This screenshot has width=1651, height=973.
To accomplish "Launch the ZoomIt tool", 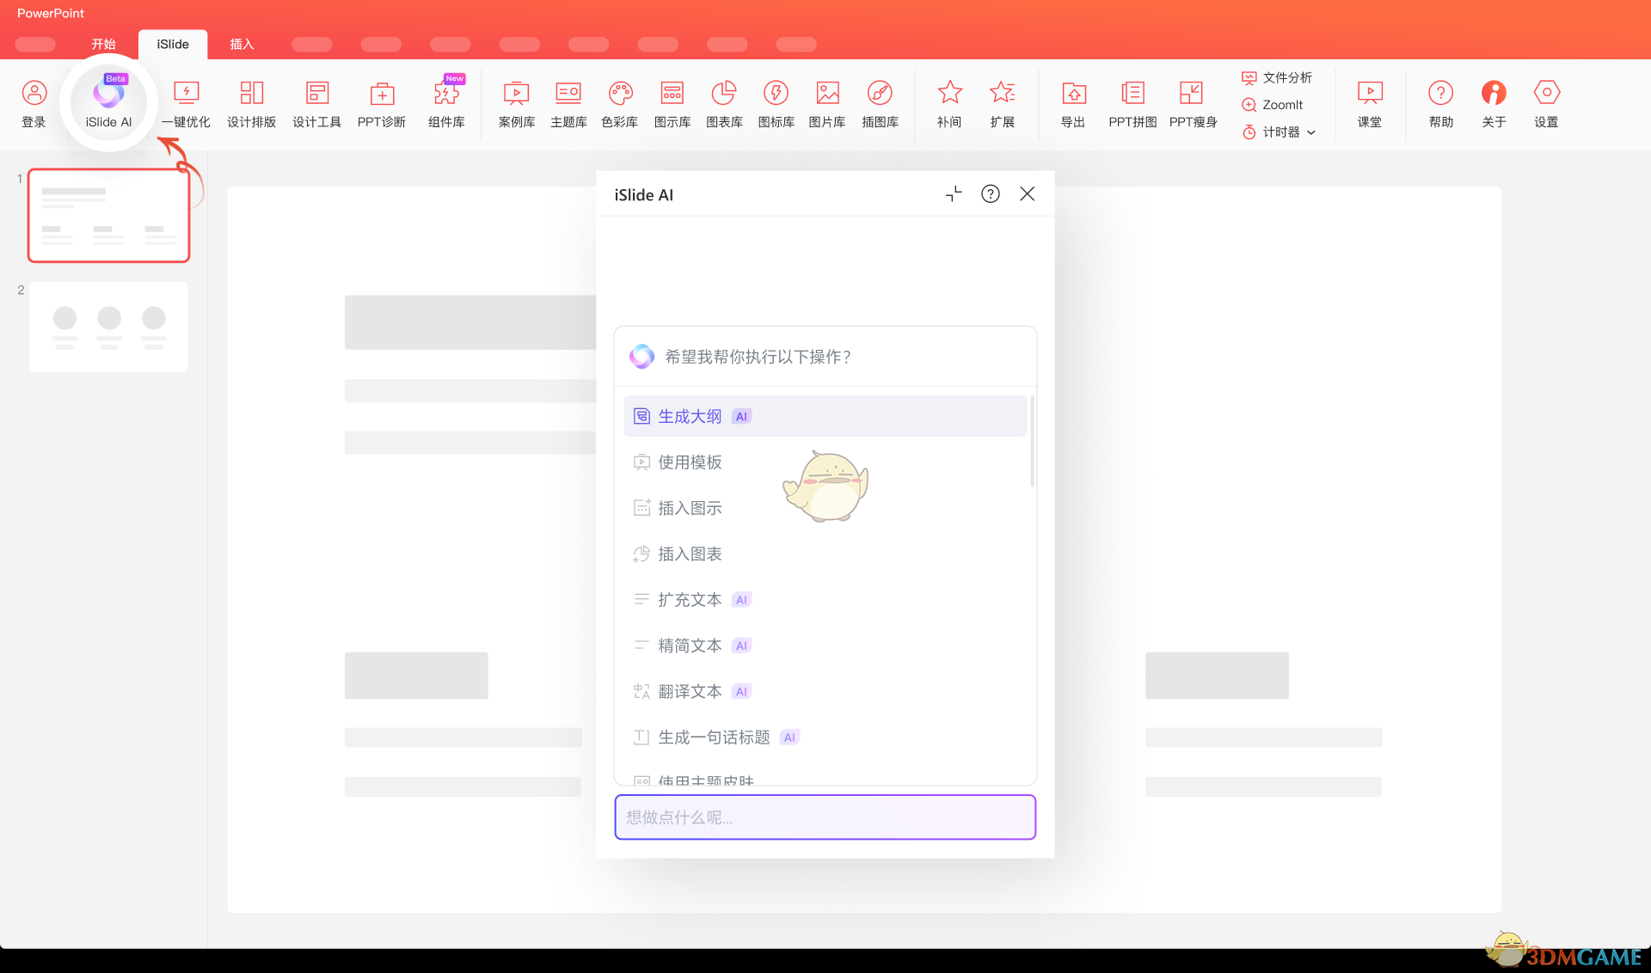I will [x=1274, y=104].
